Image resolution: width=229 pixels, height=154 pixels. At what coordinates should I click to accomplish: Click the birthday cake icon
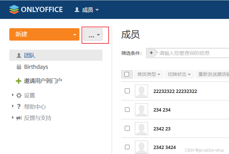point(19,67)
